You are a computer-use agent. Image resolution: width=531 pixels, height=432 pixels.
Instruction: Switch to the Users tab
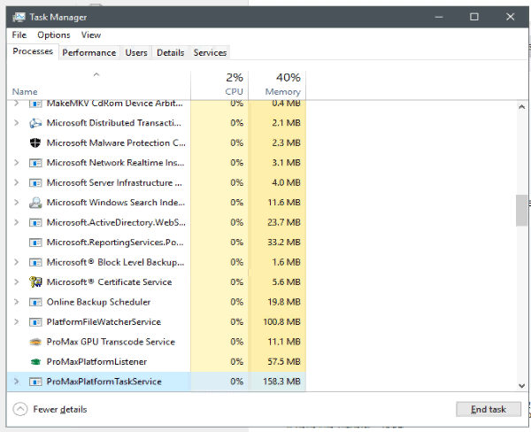click(136, 53)
